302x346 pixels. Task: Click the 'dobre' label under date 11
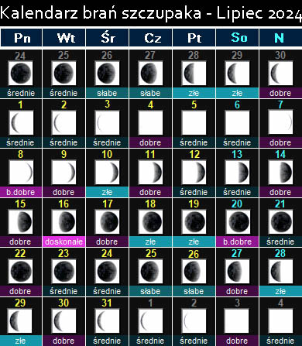tap(150, 192)
